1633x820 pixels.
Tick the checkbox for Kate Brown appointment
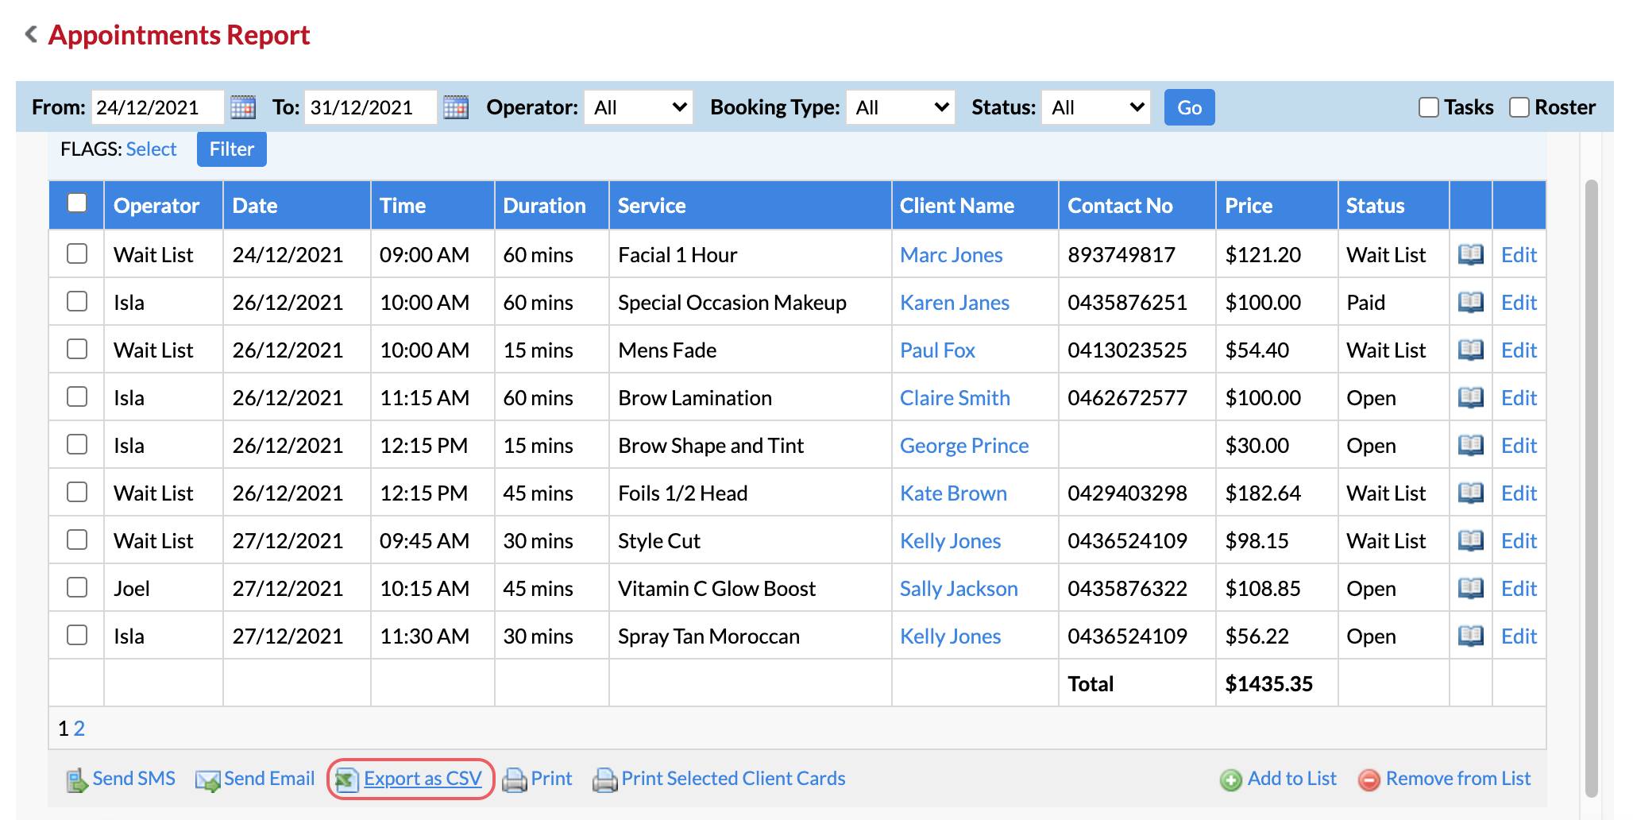[77, 492]
